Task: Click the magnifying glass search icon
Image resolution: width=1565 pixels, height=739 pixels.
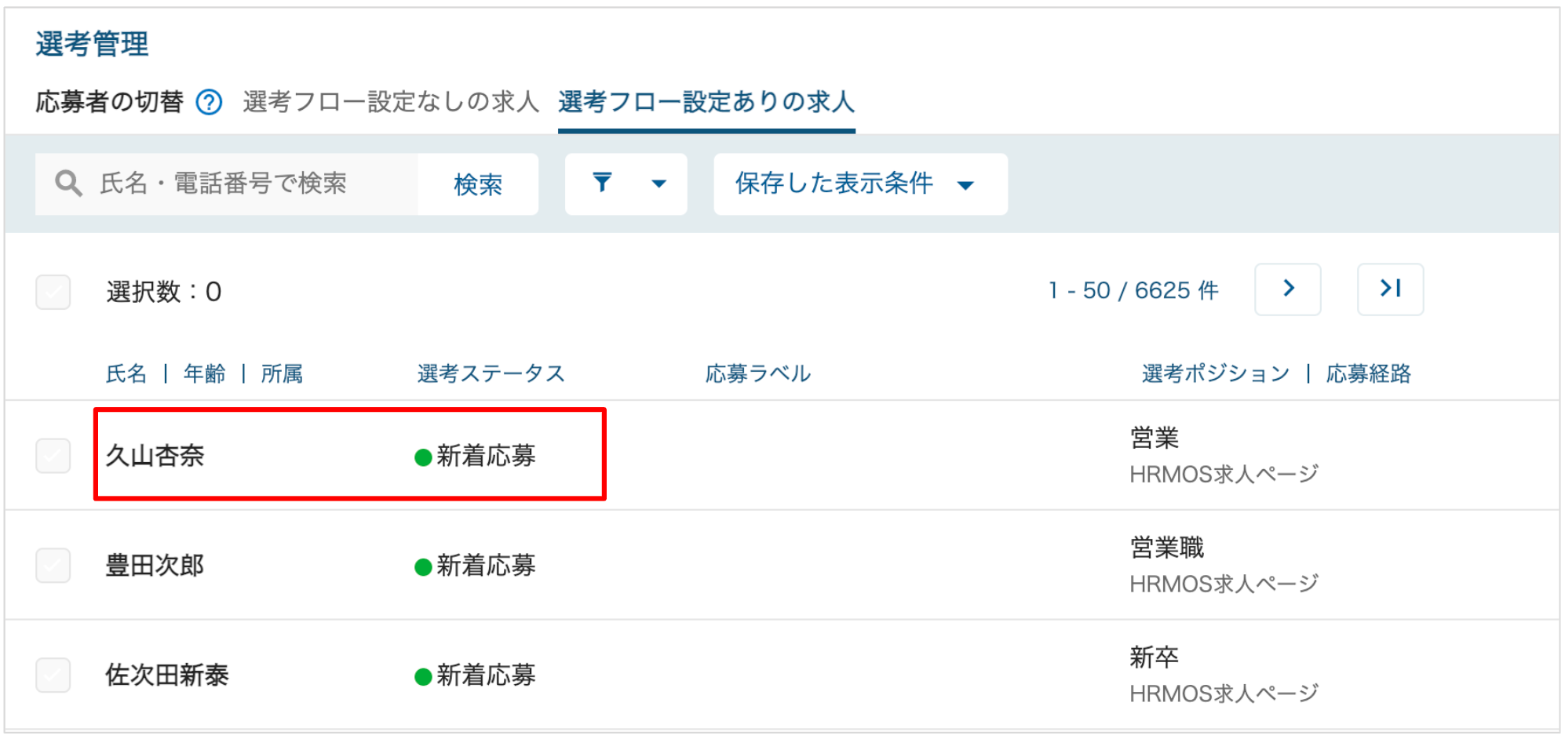Action: [68, 184]
